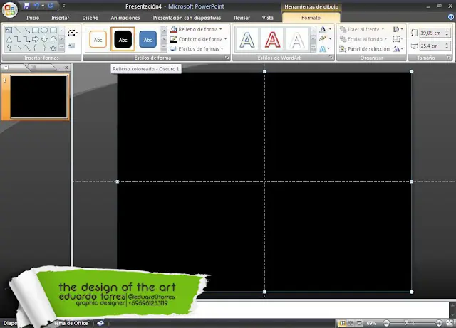Close the slides thumbnail pane
Screen dimensions: 456x328
click(x=66, y=68)
